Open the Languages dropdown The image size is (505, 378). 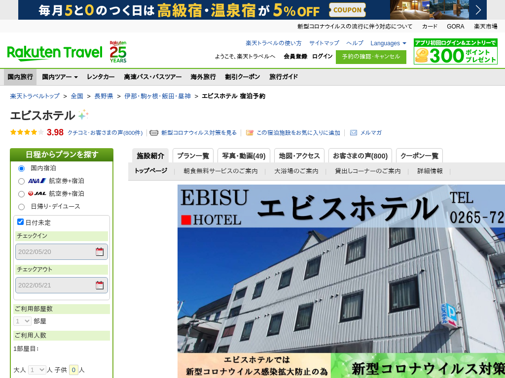coord(388,43)
